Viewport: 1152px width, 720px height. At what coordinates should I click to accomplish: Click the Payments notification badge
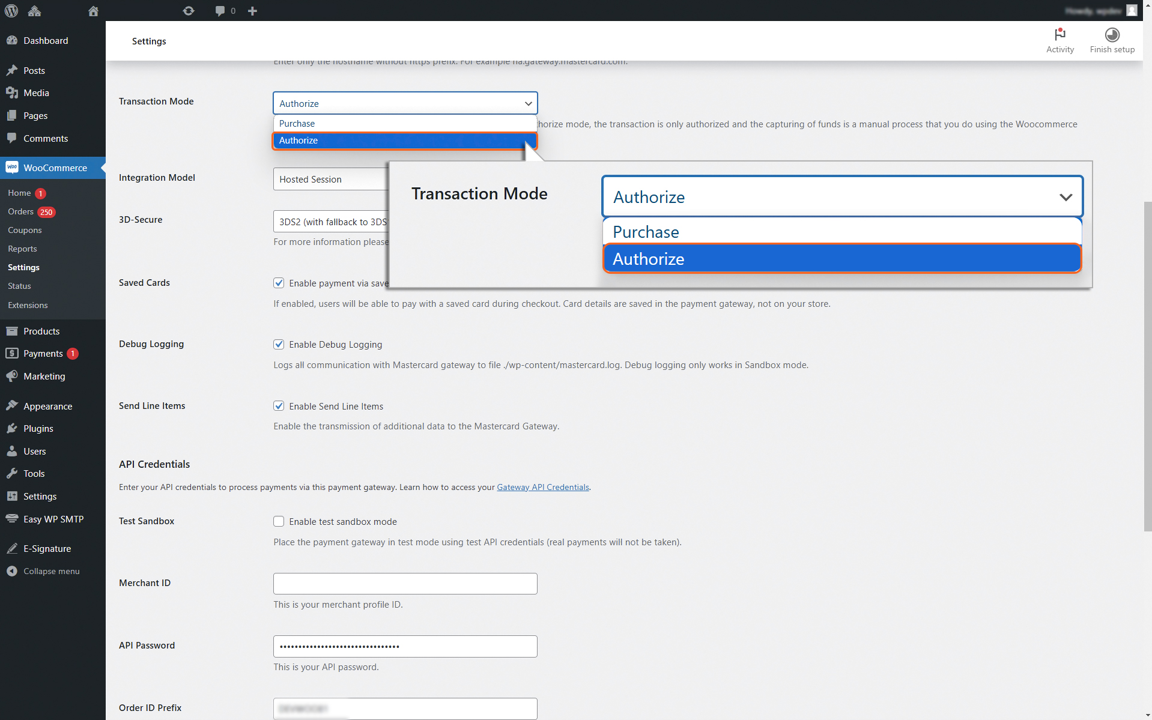pyautogui.click(x=72, y=354)
